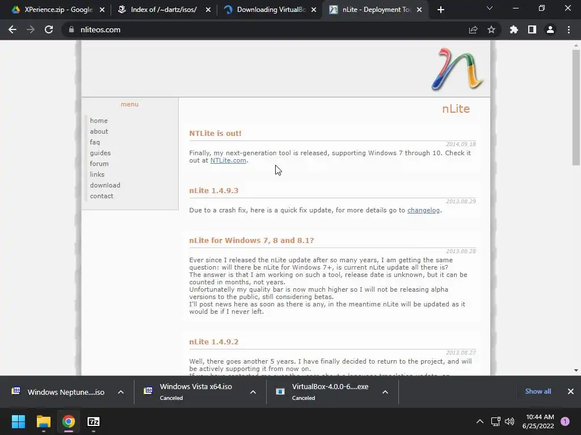Open the Extensions puzzle icon
Viewport: 581px width, 435px height.
[x=514, y=29]
